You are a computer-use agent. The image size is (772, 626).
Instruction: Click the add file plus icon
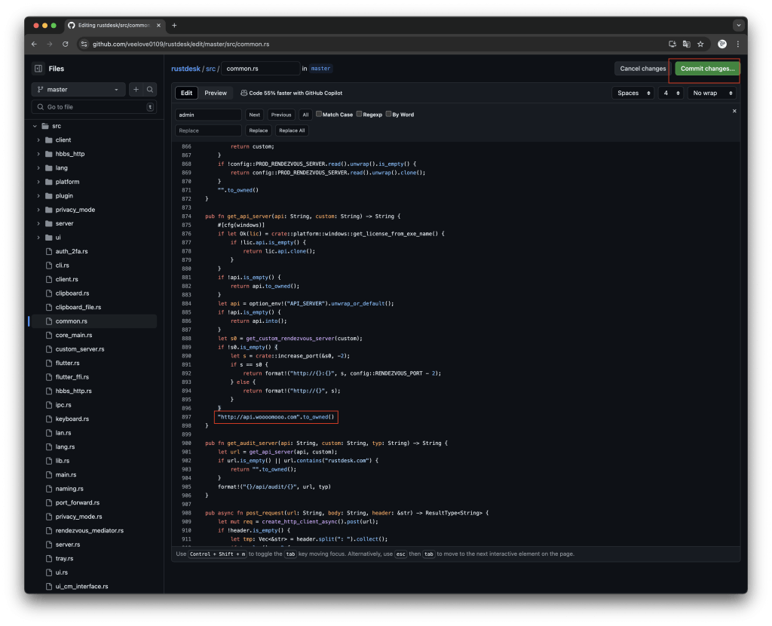click(136, 90)
